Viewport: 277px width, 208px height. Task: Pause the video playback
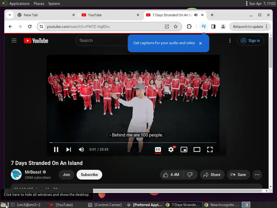pyautogui.click(x=56, y=149)
